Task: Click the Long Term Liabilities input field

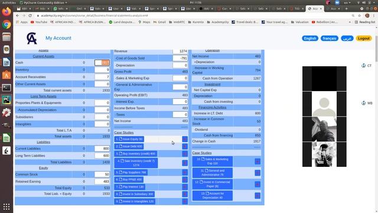Action: point(102,156)
